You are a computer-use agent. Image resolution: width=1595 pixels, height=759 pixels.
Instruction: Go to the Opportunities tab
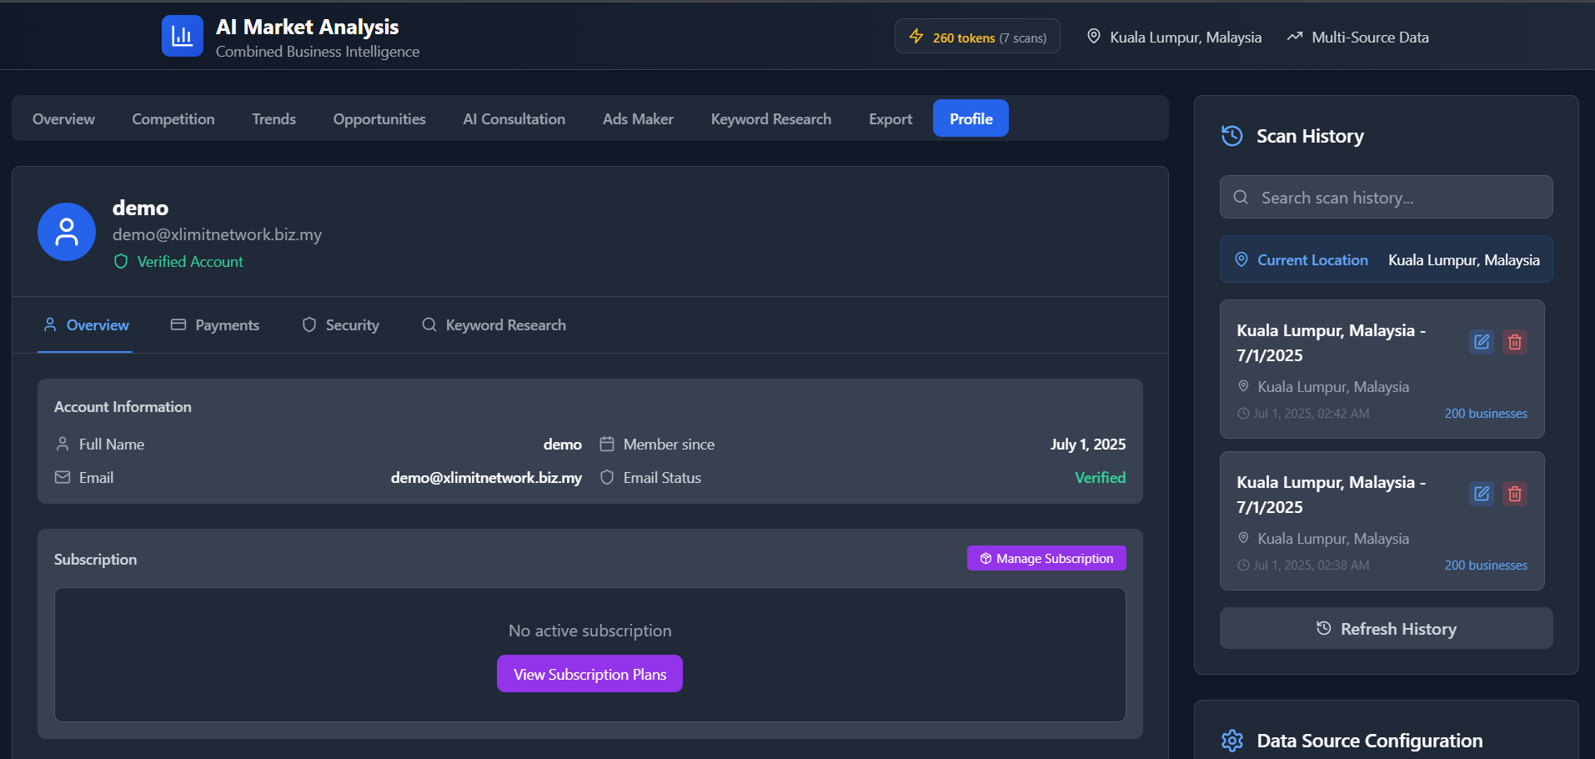379,119
